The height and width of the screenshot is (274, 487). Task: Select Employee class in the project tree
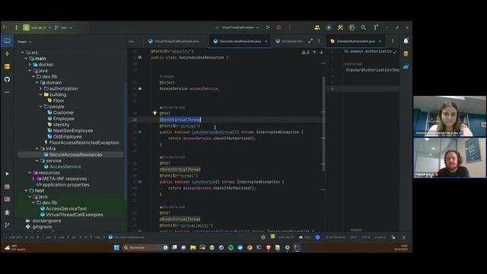(63, 119)
